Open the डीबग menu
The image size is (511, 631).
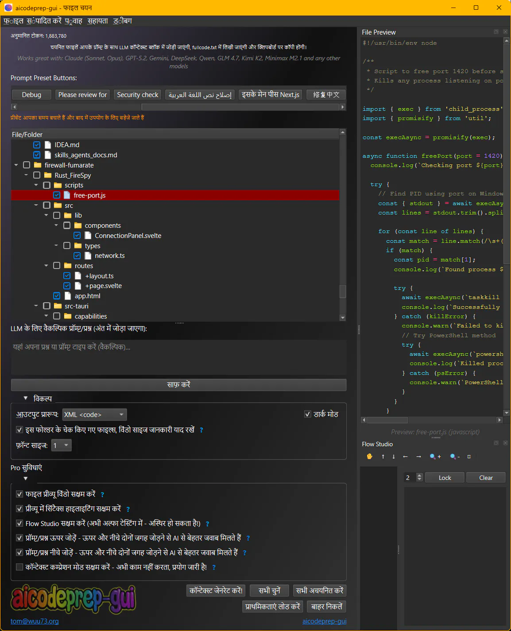pyautogui.click(x=122, y=21)
